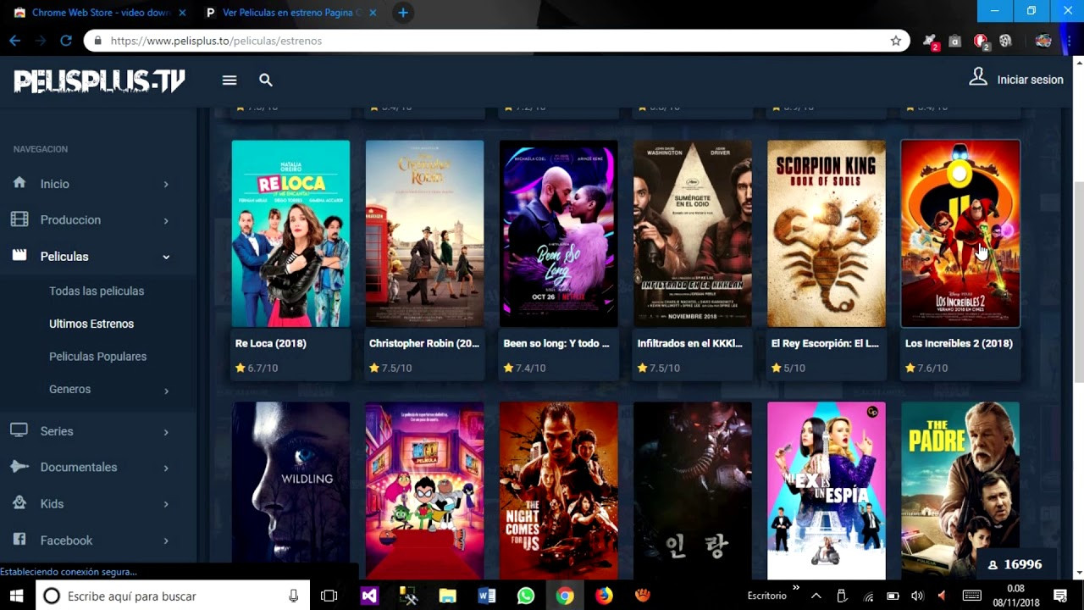The height and width of the screenshot is (610, 1084).
Task: Expand the Series submenu chevron
Action: tap(166, 431)
